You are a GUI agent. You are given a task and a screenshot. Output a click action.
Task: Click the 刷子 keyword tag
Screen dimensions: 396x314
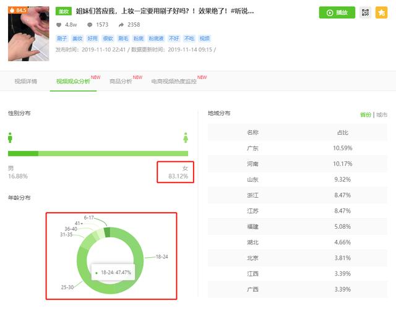pyautogui.click(x=62, y=38)
